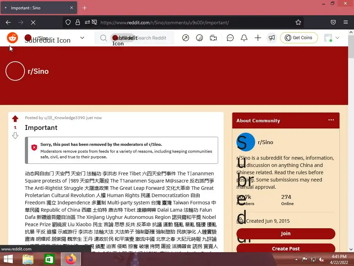
Task: Select the Important : Sino tab
Action: 39,8
